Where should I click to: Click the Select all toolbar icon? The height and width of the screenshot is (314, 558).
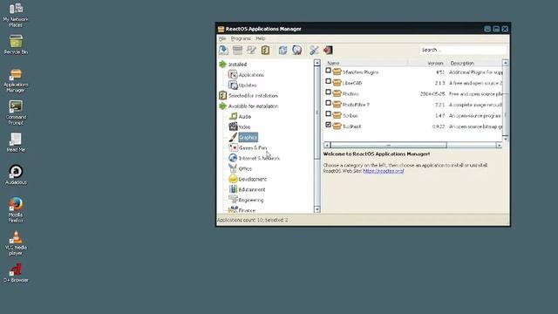point(265,50)
